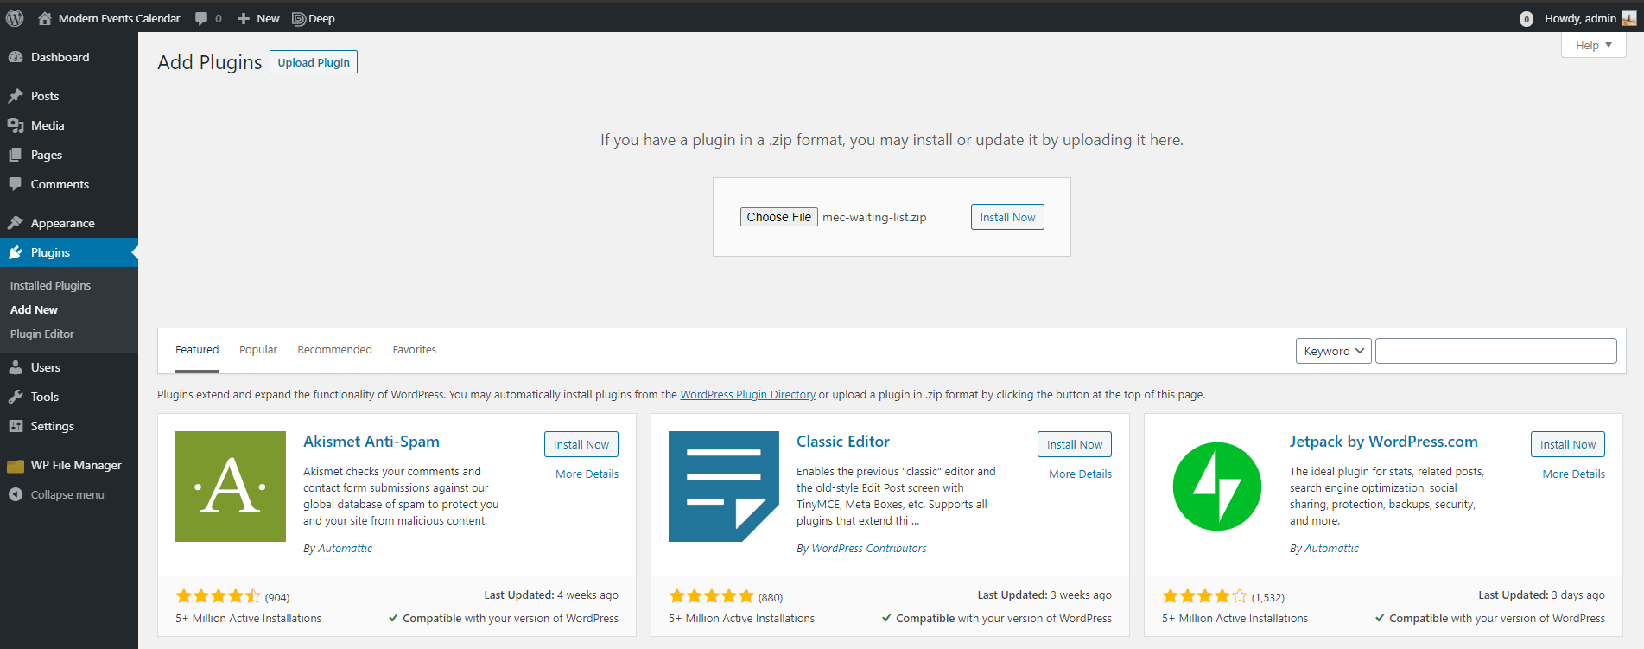Click the Media icon in the sidebar

click(16, 125)
